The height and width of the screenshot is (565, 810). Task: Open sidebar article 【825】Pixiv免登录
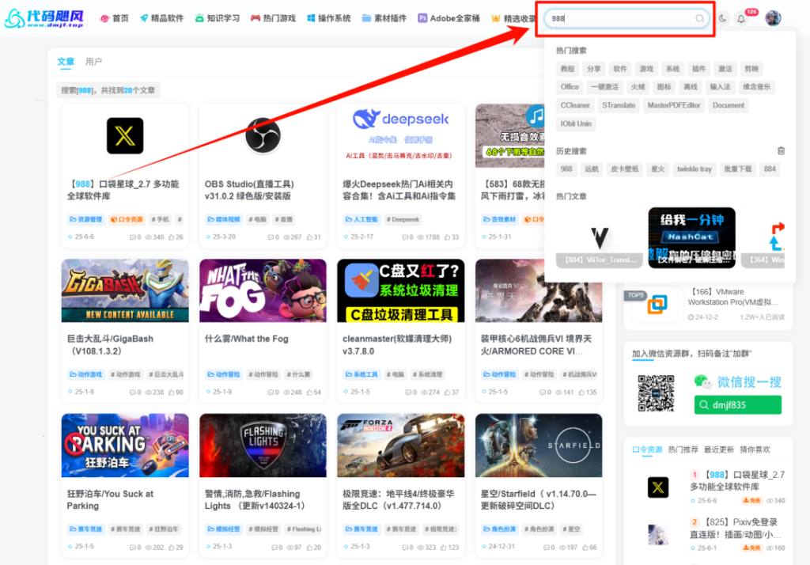737,528
